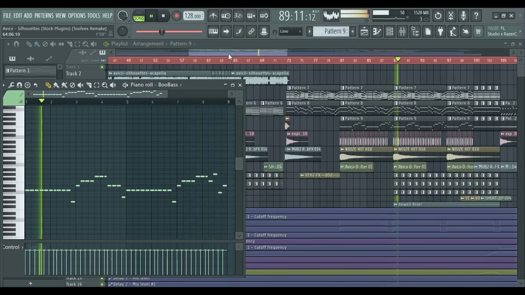
Task: Toggle Wait for input before playing
Action: pos(226,16)
